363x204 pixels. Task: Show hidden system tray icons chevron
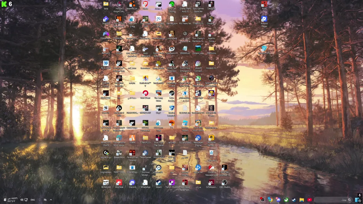tap(51, 200)
